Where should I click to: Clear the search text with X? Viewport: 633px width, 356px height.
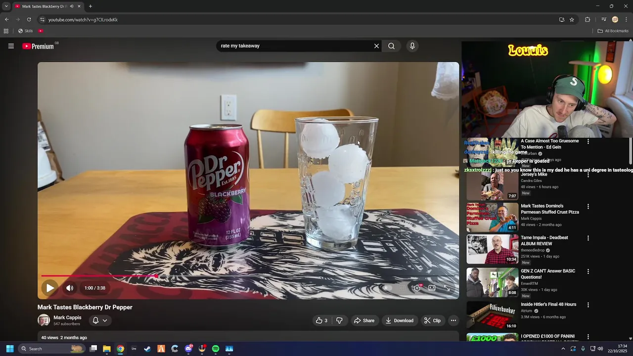(376, 46)
